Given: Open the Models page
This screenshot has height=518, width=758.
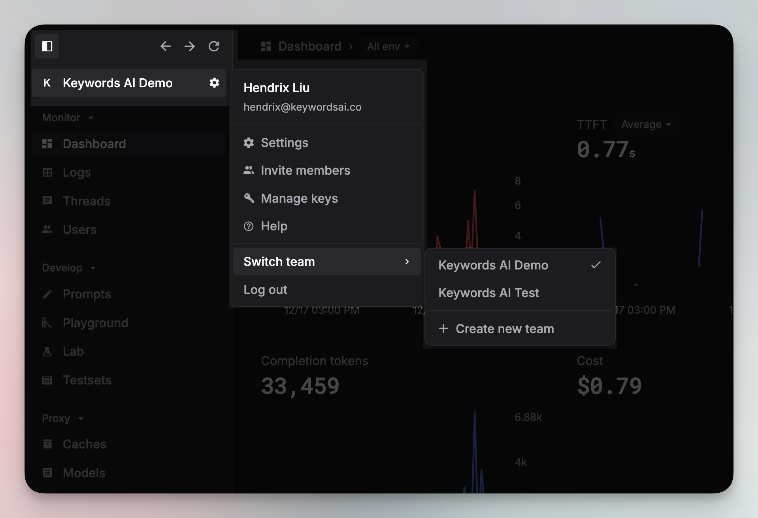Looking at the screenshot, I should (129, 473).
